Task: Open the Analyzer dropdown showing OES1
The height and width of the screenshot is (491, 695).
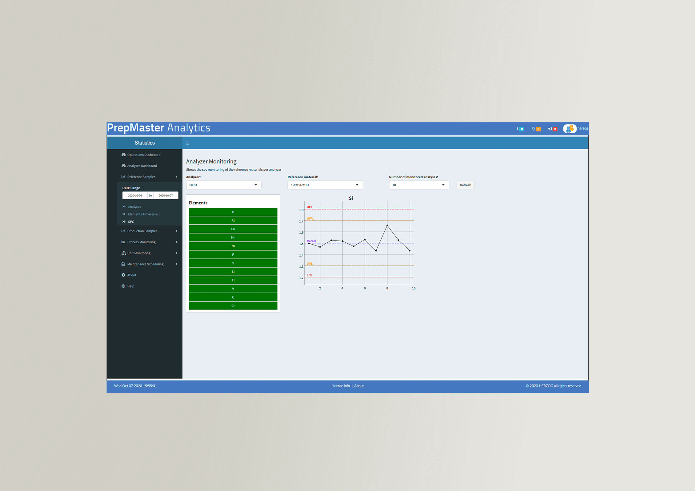Action: coord(224,185)
